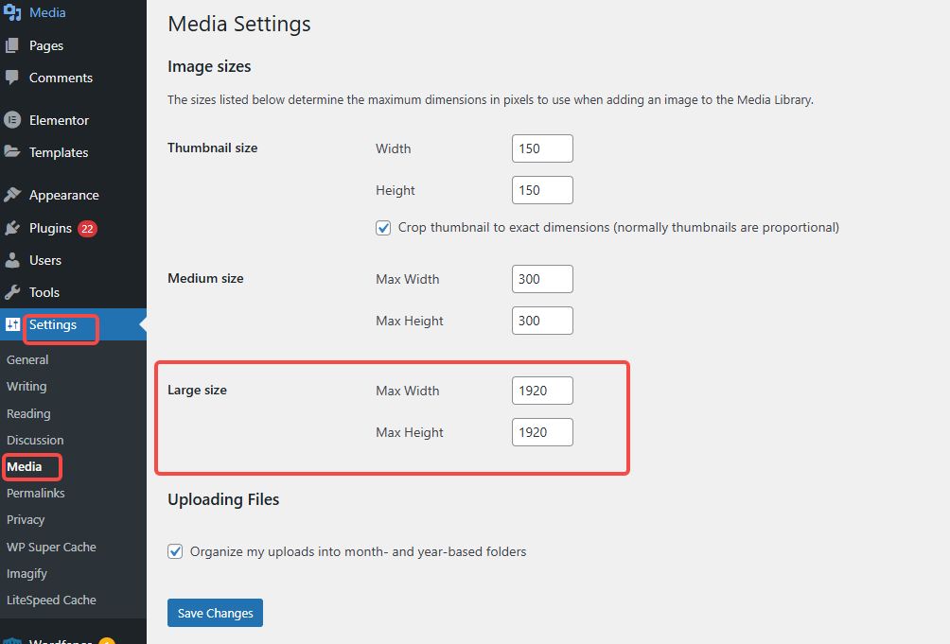Click the Plugins plug icon
The width and height of the screenshot is (950, 644).
click(x=12, y=228)
